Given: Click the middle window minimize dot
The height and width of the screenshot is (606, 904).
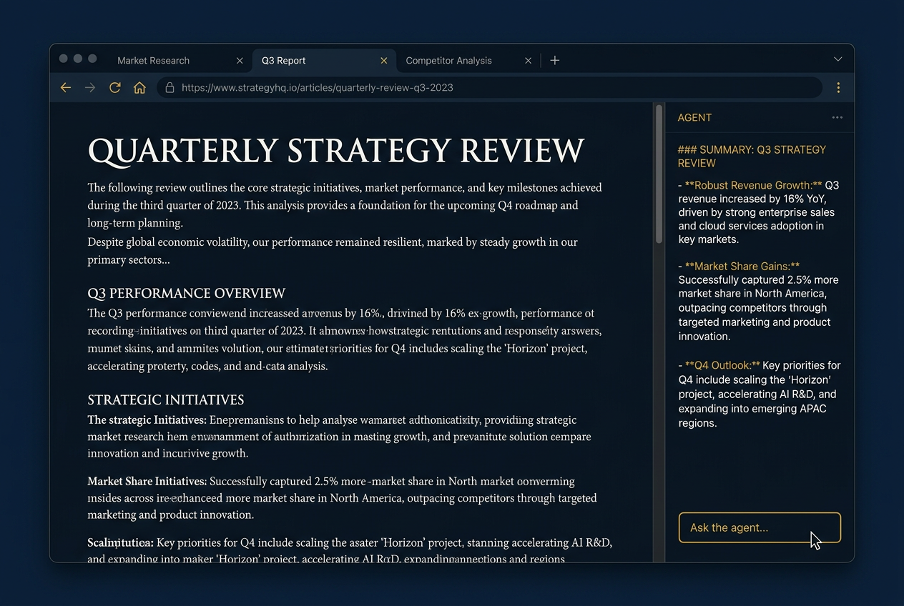Looking at the screenshot, I should 78,59.
